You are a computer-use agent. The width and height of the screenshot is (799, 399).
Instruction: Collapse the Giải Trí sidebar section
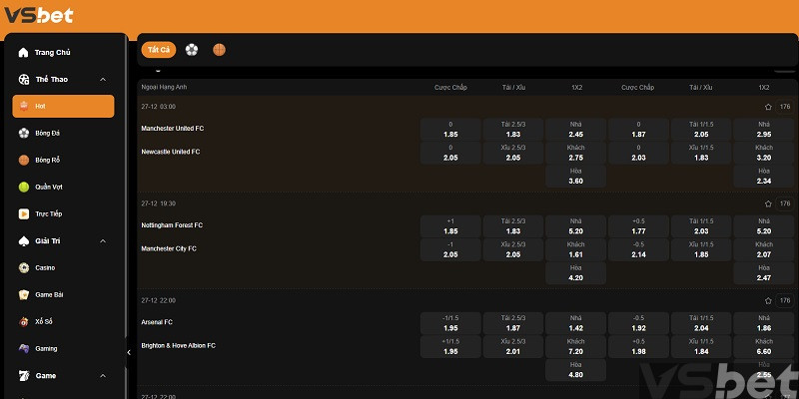(x=103, y=240)
